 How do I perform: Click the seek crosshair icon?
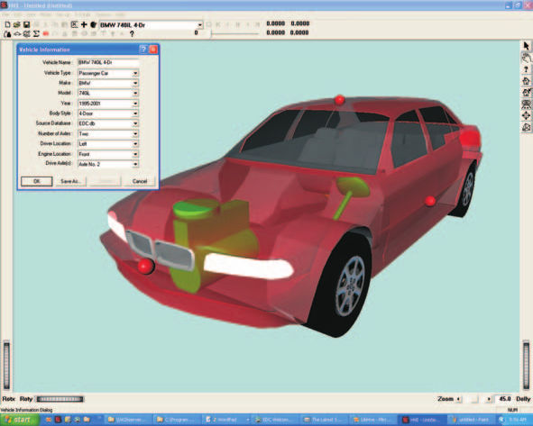click(526, 116)
